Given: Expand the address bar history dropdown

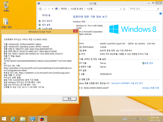Looking at the screenshot, I should click(120, 9).
